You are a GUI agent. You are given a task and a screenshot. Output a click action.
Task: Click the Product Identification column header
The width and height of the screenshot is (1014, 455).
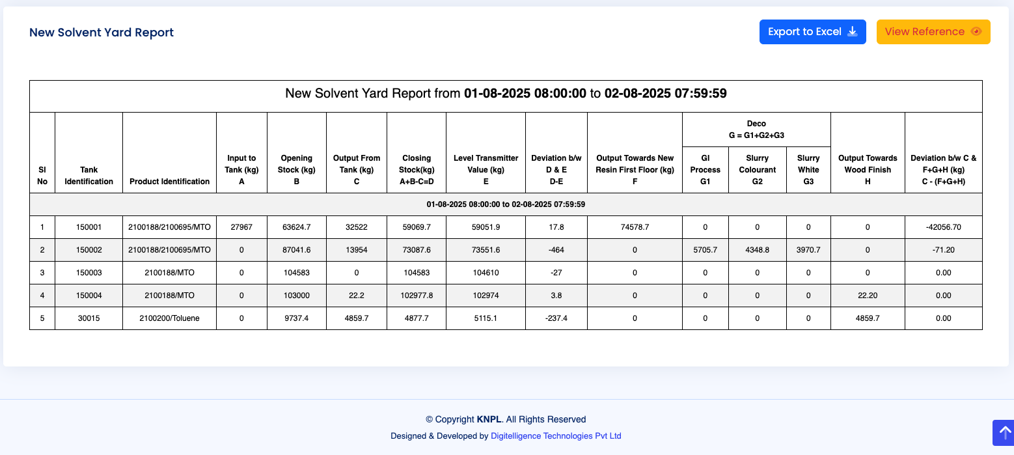[x=169, y=182]
